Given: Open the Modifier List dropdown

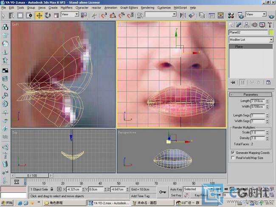Looking at the screenshot, I should point(251,40).
